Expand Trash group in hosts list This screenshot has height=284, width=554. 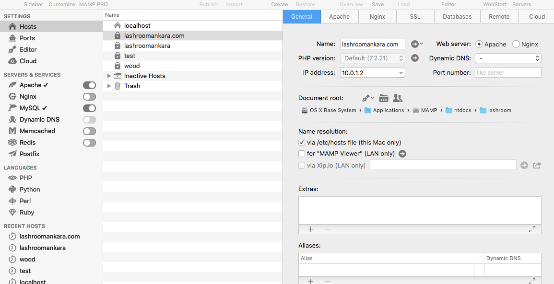pyautogui.click(x=109, y=86)
